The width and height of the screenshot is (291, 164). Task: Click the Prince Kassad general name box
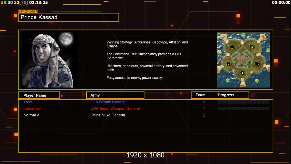pyautogui.click(x=69, y=17)
